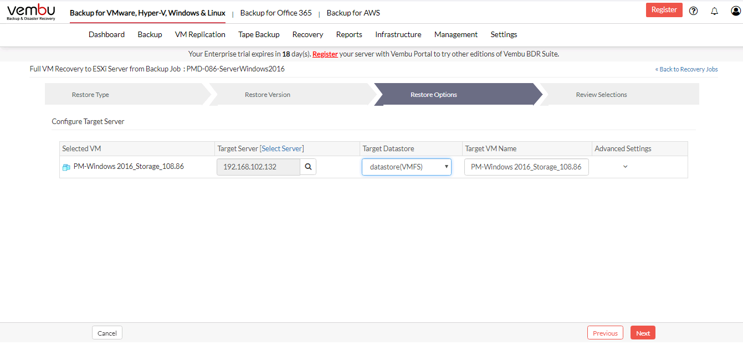The image size is (743, 345).
Task: Click the Configure Target Server heading
Action: click(x=88, y=121)
